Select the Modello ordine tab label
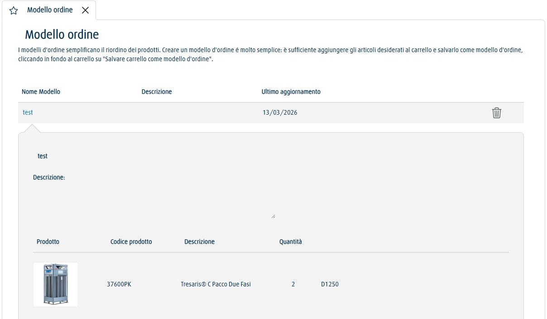Screen dimensions: 547x319 pos(50,10)
